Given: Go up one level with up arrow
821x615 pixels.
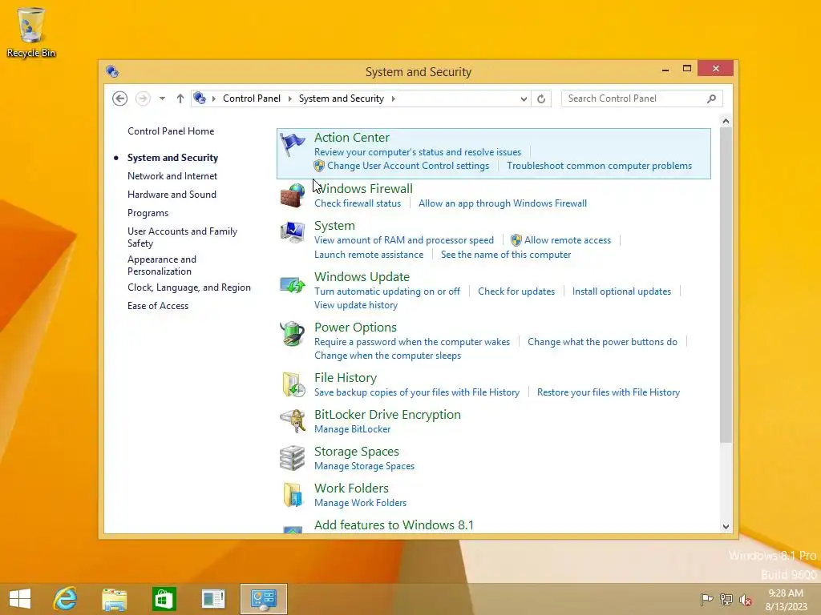Looking at the screenshot, I should click(x=180, y=98).
